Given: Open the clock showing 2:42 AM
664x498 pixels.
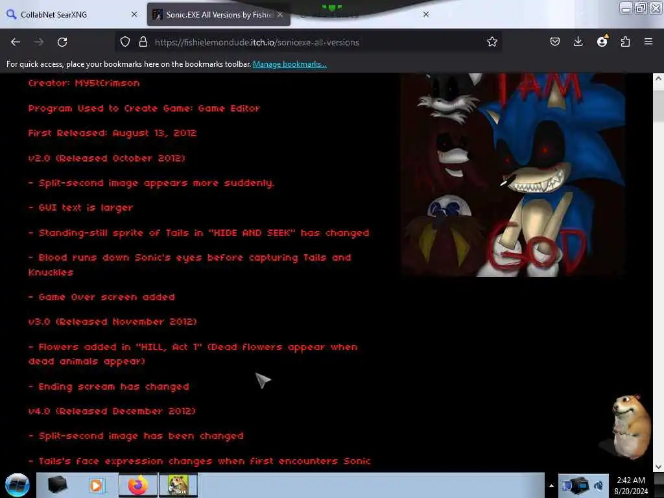Looking at the screenshot, I should click(x=631, y=486).
